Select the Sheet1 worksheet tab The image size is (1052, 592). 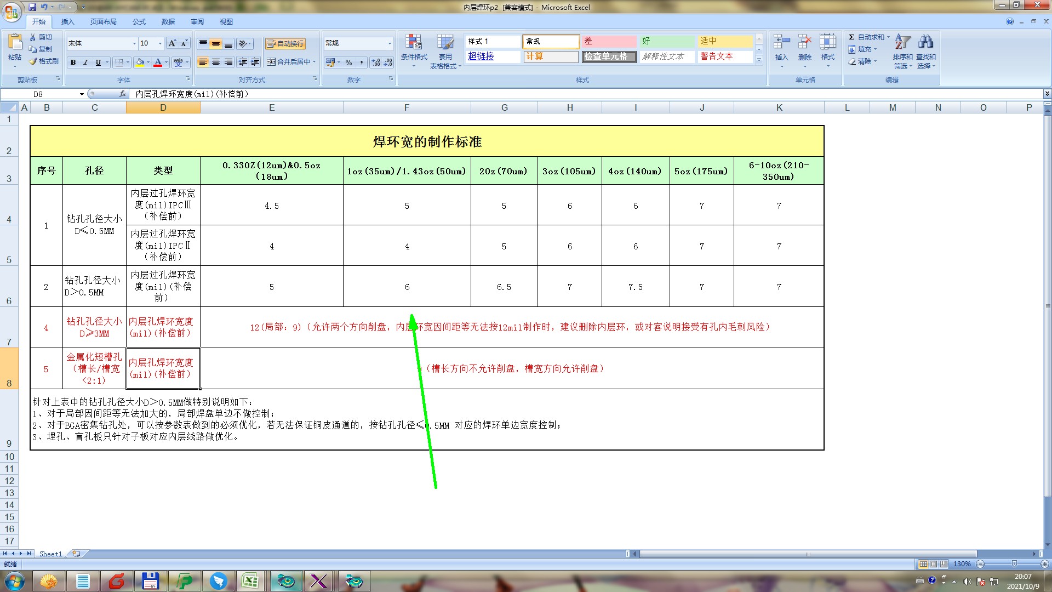click(x=50, y=554)
